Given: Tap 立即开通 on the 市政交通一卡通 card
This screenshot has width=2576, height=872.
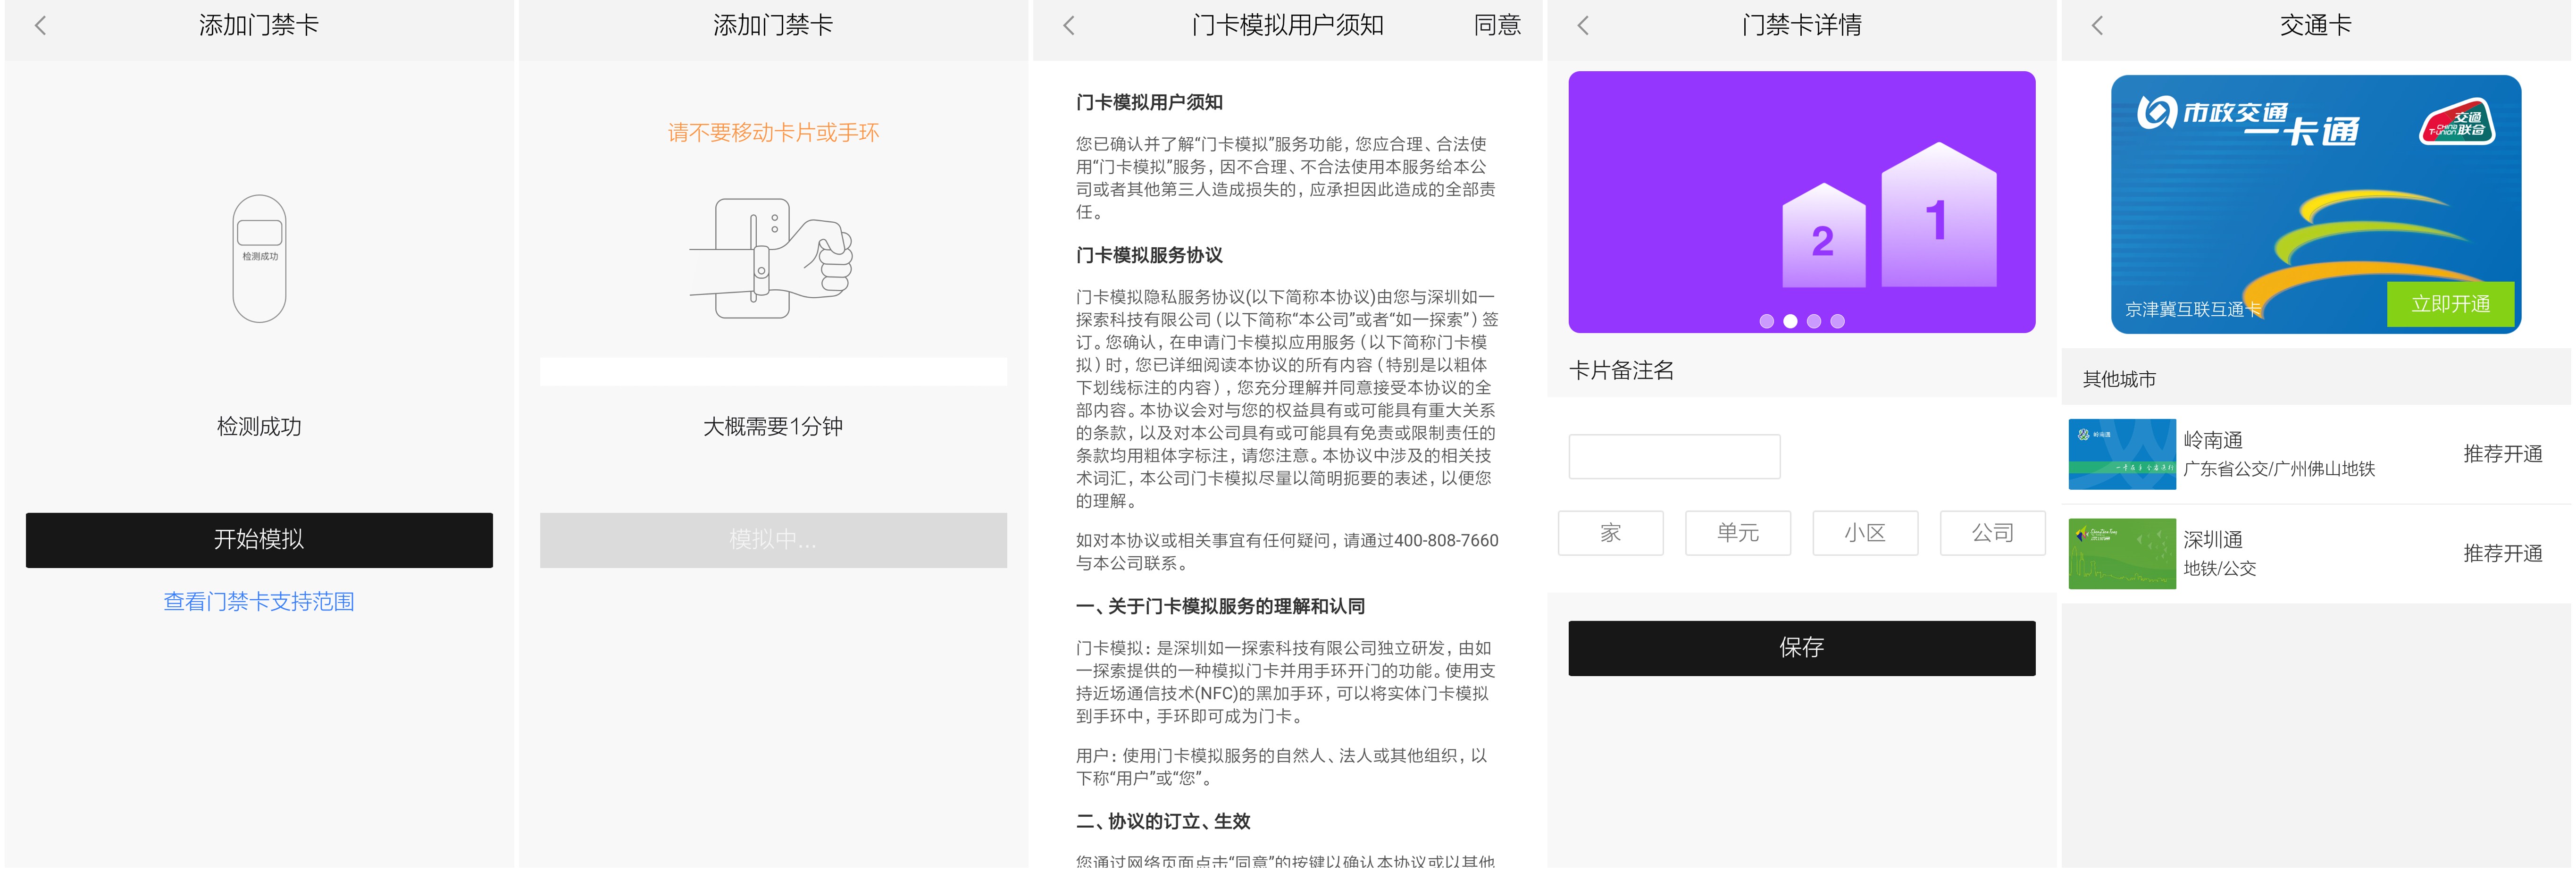Looking at the screenshot, I should click(x=2451, y=305).
